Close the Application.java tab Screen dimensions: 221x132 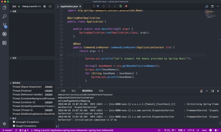pos(80,6)
